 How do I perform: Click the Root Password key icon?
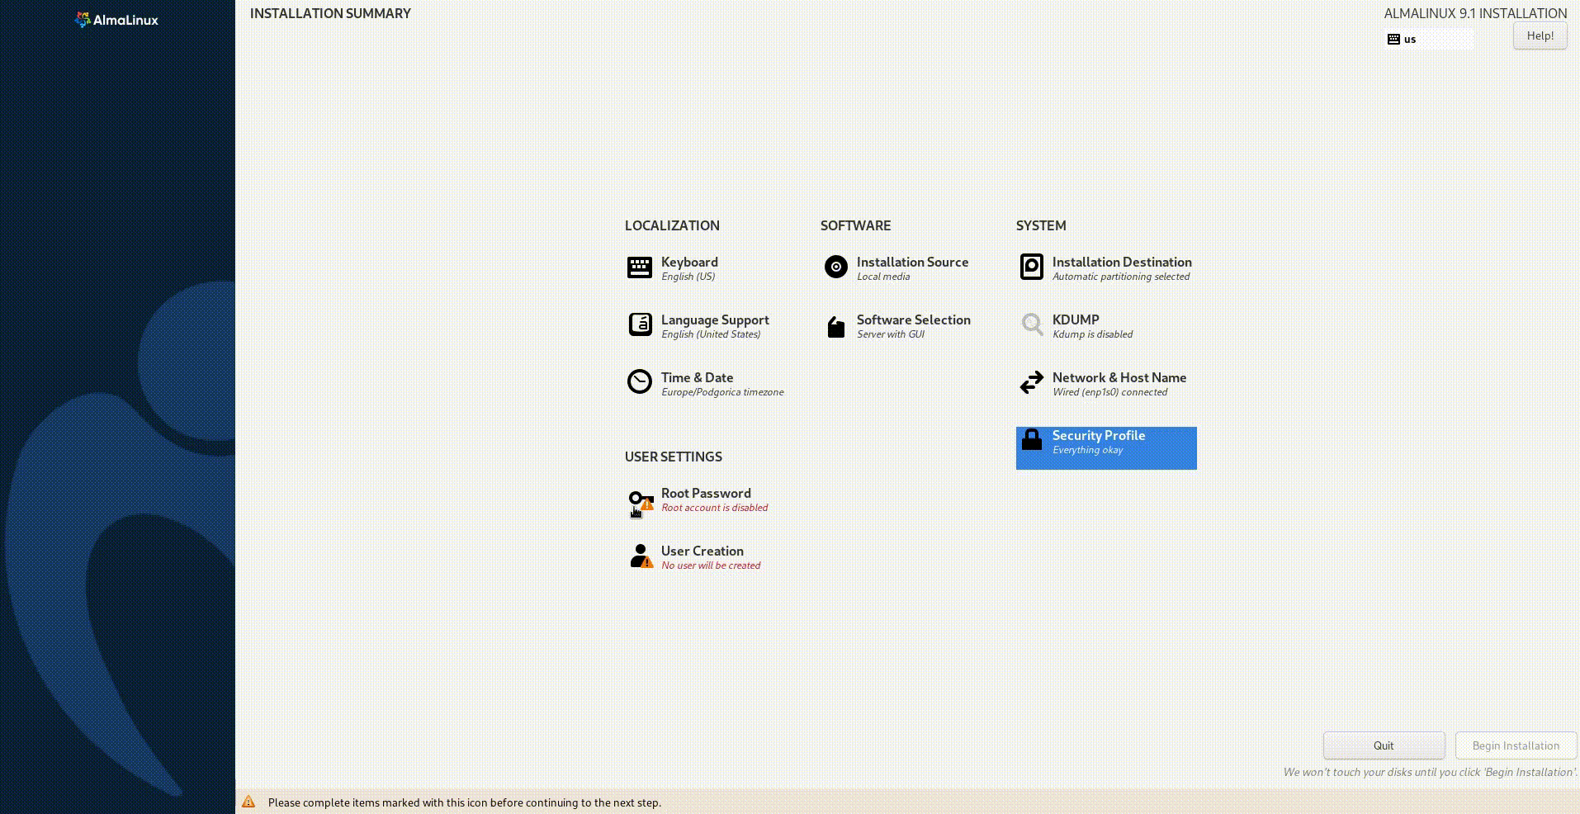640,499
